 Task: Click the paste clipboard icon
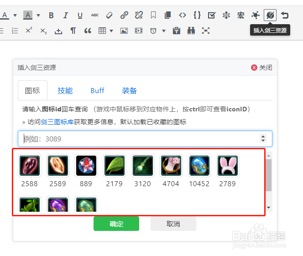click(177, 31)
